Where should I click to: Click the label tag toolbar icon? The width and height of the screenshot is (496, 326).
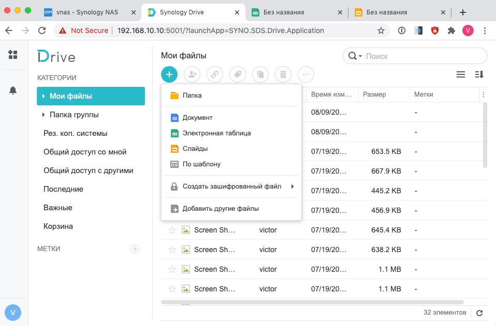(238, 74)
